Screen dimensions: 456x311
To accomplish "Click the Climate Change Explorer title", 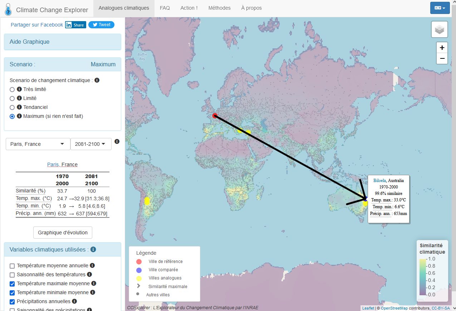I will click(52, 10).
